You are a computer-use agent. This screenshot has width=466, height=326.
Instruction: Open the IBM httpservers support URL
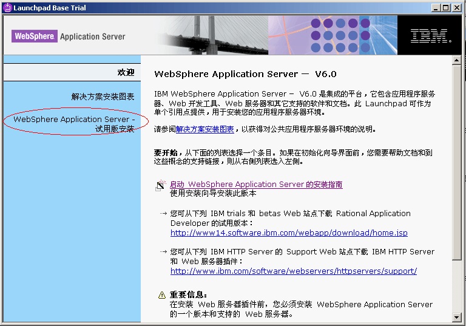click(293, 271)
